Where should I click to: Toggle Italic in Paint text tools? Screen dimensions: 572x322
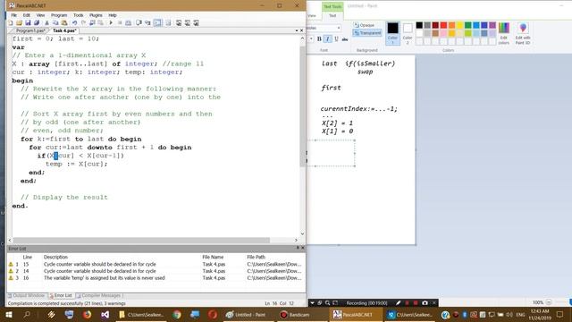pyautogui.click(x=328, y=38)
